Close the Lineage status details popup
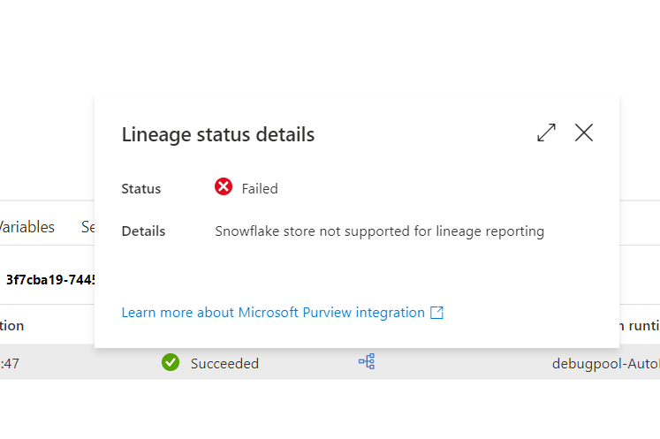Screen dimensions: 660x439 tap(584, 132)
